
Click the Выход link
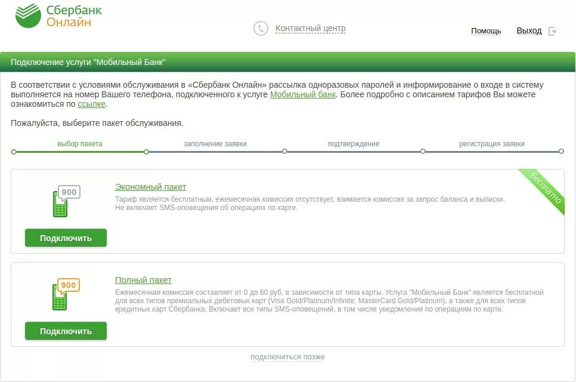coord(529,30)
